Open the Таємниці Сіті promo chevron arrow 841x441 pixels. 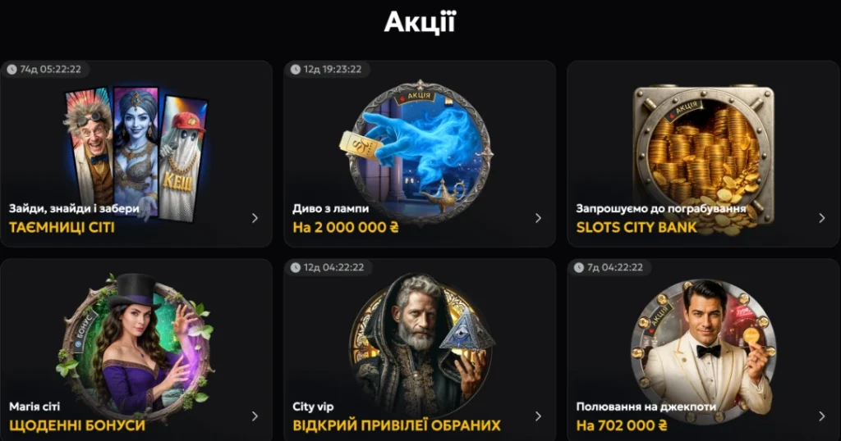pos(255,218)
